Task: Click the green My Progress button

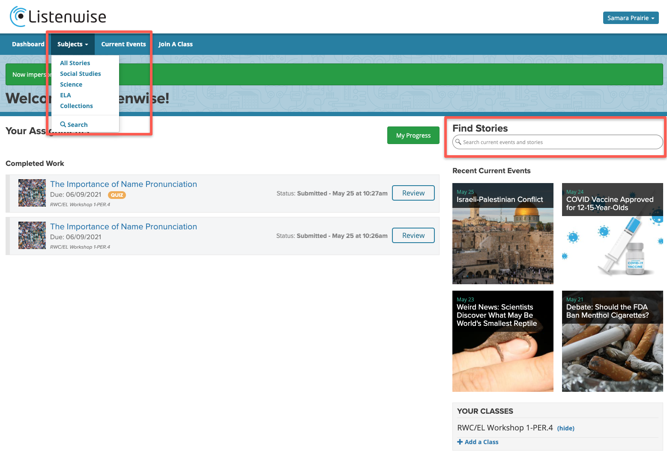Action: click(x=413, y=135)
